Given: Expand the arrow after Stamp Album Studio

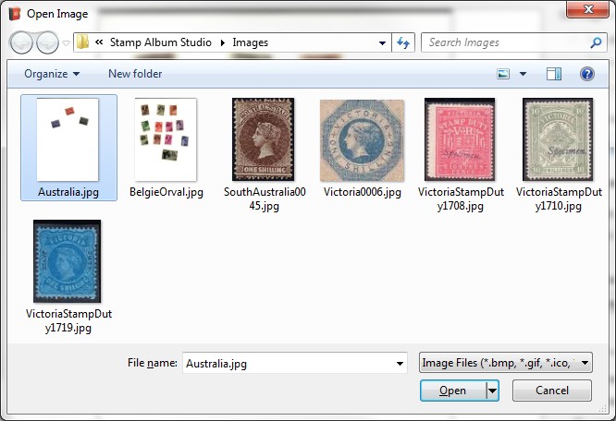Looking at the screenshot, I should [x=223, y=42].
